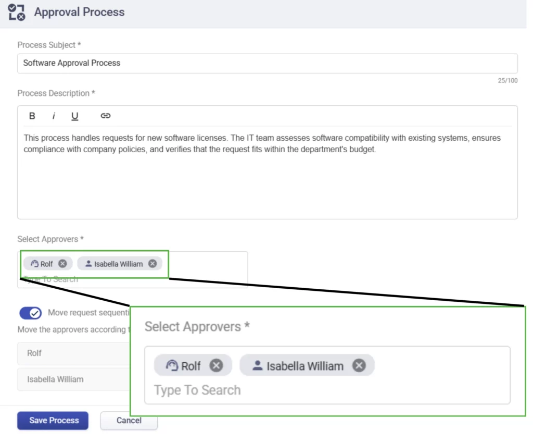Click Rolf's headset icon in enlarged callout chip
The width and height of the screenshot is (533, 442).
point(172,366)
